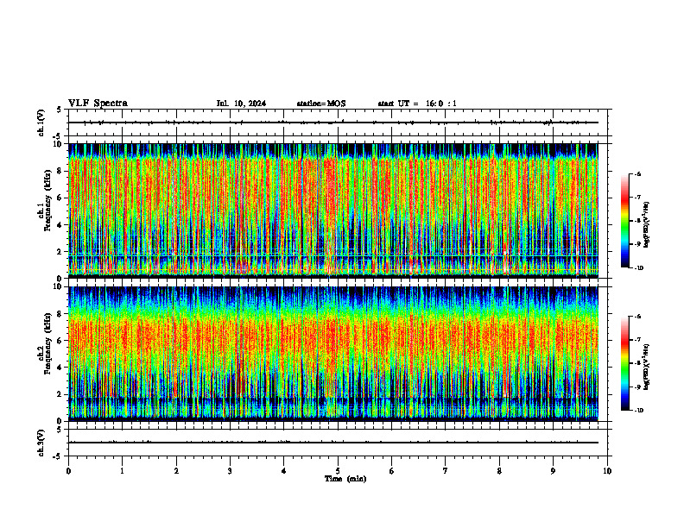The height and width of the screenshot is (528, 684).
Task: Click the ch.1 spectrogram panel
Action: pyautogui.click(x=333, y=211)
